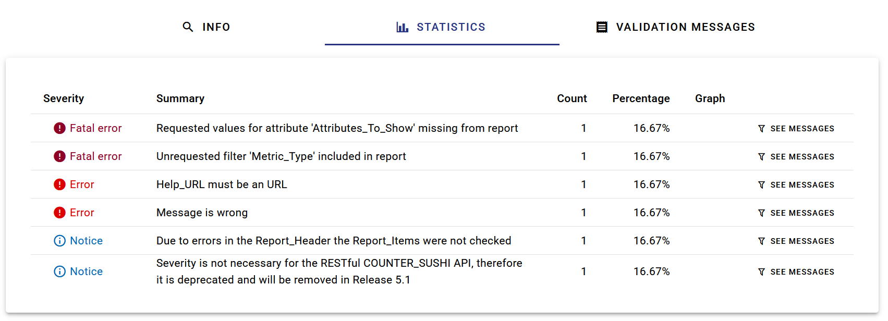Click the bar chart icon on Statistics tab
The height and width of the screenshot is (321, 888).
(x=402, y=27)
